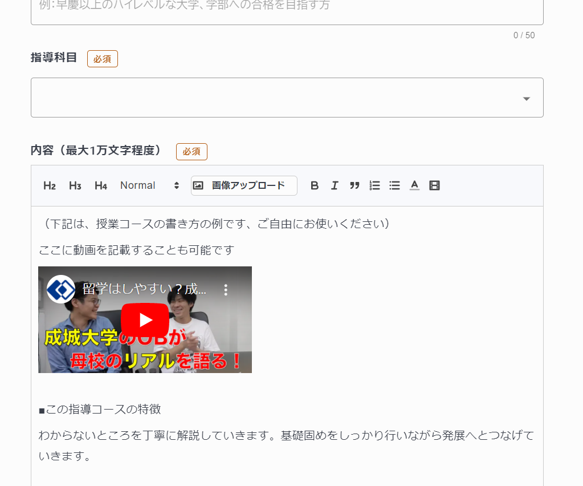Click the 指導科目 label

54,58
